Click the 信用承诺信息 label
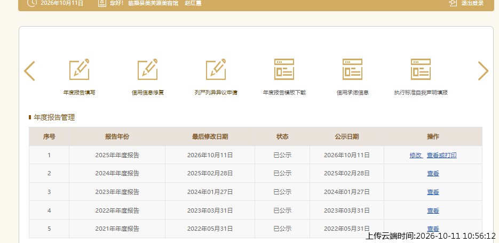The image size is (499, 243). pos(353,93)
